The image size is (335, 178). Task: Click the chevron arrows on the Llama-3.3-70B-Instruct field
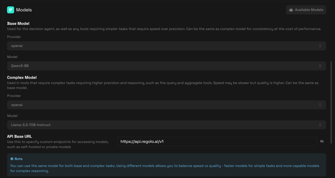[320, 125]
